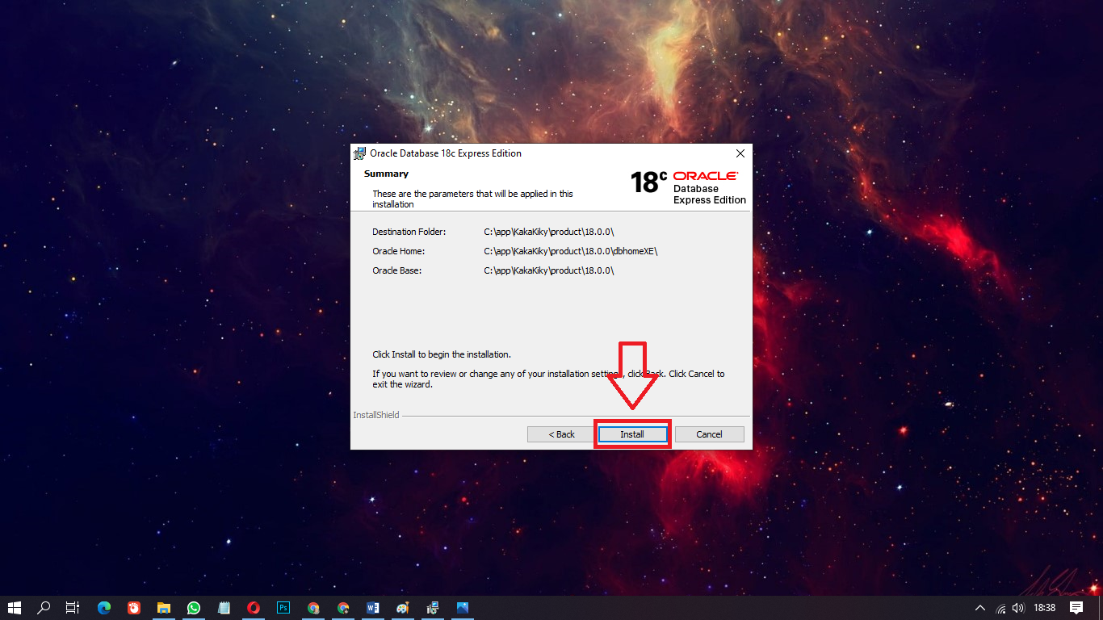Click the "Summary" heading text
This screenshot has height=620, width=1103.
386,174
